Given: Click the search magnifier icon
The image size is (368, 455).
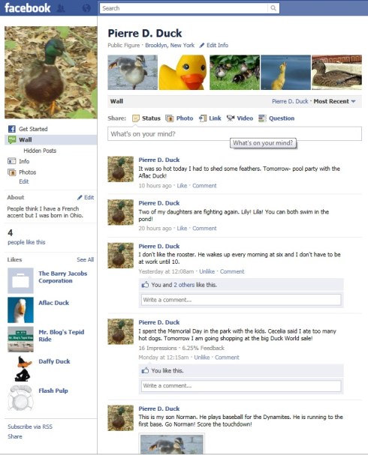Looking at the screenshot, I should pos(273,8).
